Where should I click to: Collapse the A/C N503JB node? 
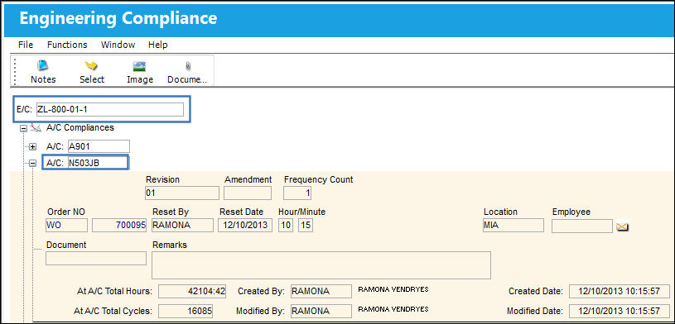click(32, 164)
